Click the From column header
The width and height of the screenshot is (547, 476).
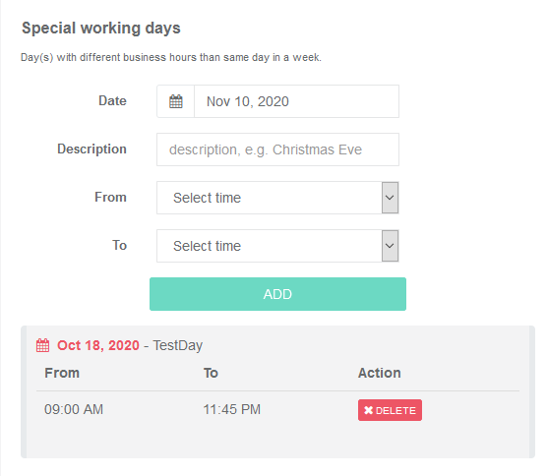62,373
